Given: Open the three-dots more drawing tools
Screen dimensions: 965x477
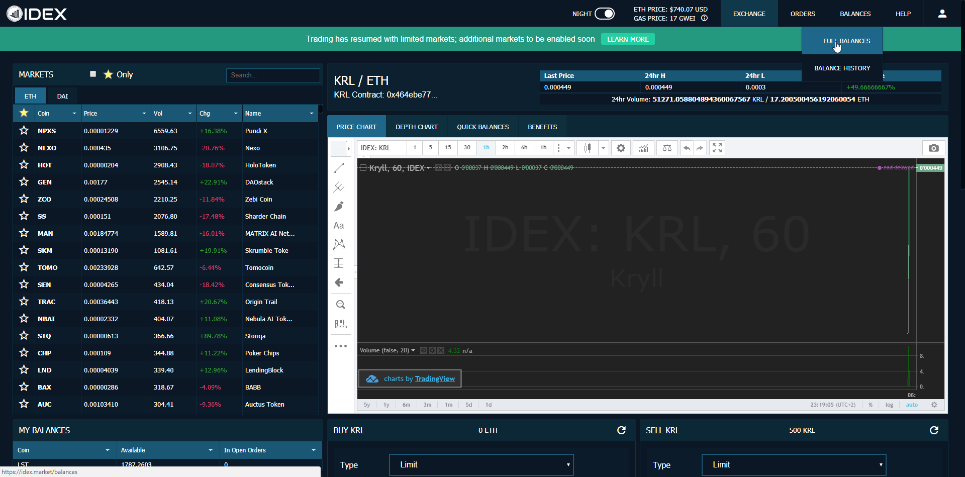Looking at the screenshot, I should (341, 346).
